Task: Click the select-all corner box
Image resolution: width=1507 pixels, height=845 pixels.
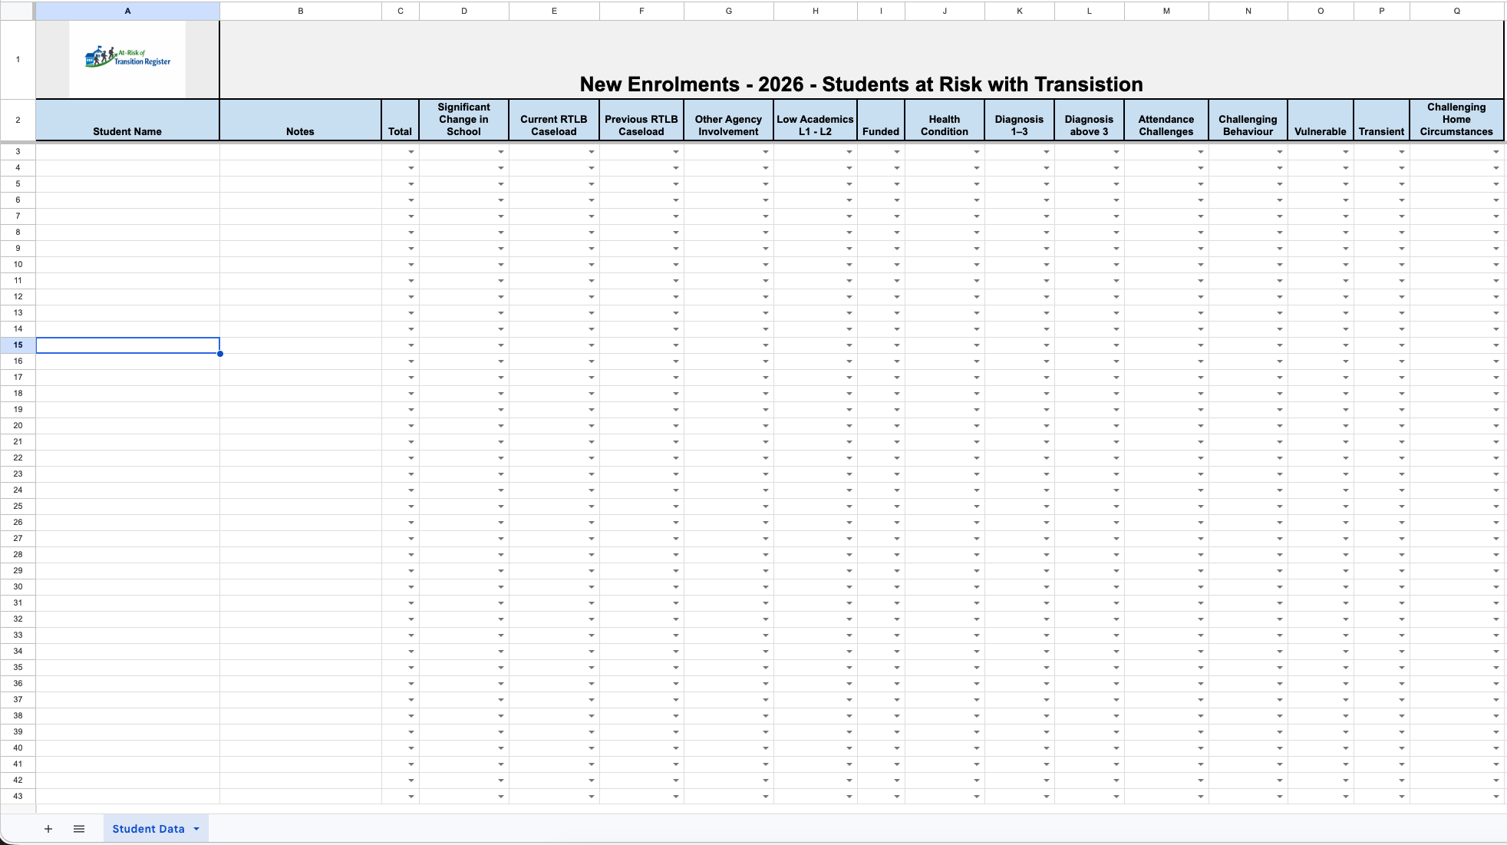Action: point(17,11)
